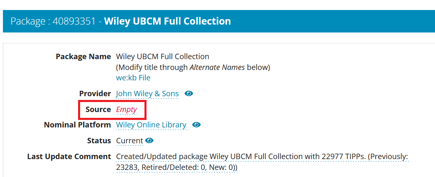Open the Wiley Online Library platform link
The width and height of the screenshot is (435, 177).
tap(151, 125)
